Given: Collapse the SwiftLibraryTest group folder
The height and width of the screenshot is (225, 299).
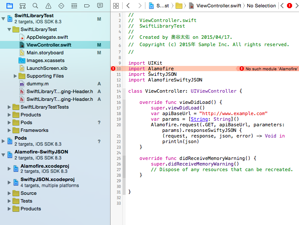Looking at the screenshot, I should (x=9, y=29).
